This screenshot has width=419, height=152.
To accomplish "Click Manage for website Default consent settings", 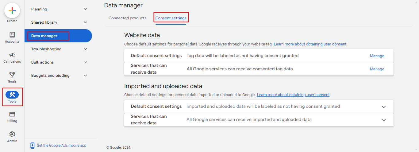I will tap(377, 56).
